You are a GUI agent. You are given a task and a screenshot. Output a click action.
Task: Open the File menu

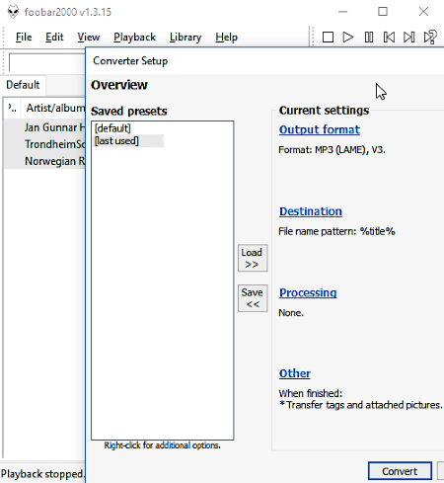coord(24,38)
